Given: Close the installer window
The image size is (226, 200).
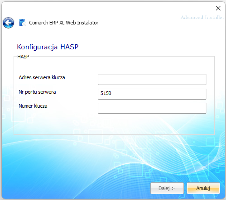Looking at the screenshot, I should point(218,8).
